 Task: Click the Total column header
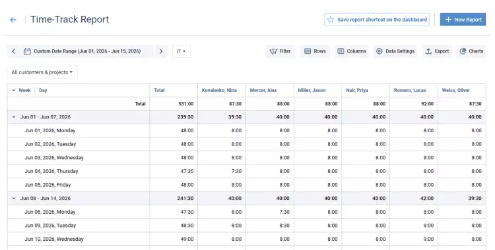(x=174, y=90)
